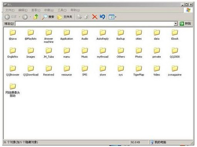Select the QQDownload folder
This screenshot has height=147, width=197.
click(x=31, y=71)
